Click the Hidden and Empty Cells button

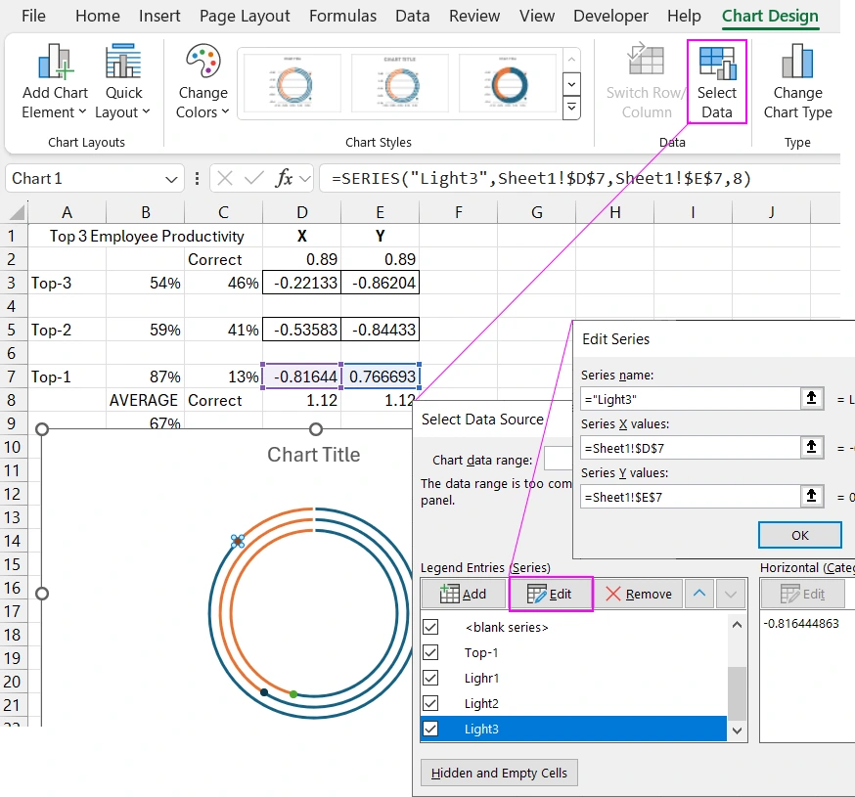pos(499,773)
